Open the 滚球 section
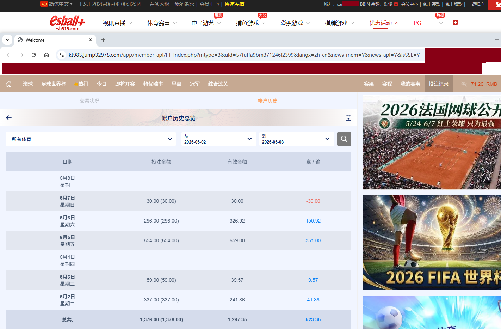Image resolution: width=501 pixels, height=329 pixels. point(28,84)
